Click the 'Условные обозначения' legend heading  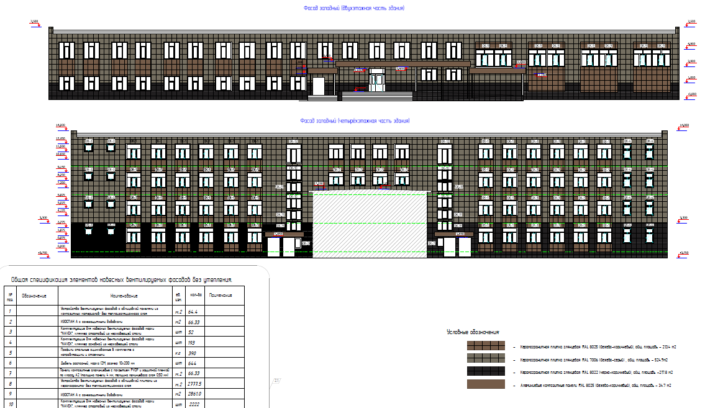473,332
